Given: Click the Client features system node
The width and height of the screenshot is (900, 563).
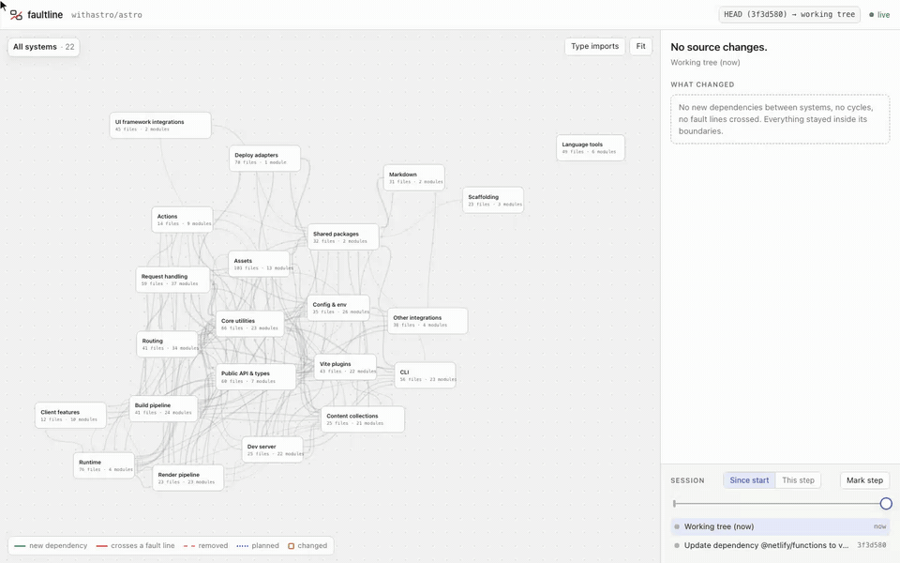Looking at the screenshot, I should tap(70, 416).
